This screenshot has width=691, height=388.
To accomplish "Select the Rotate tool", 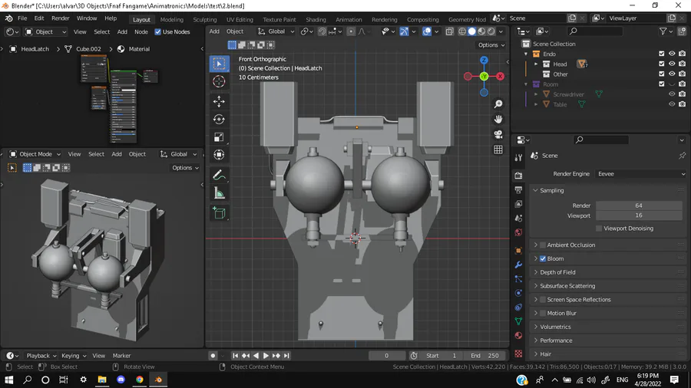I will tap(220, 120).
